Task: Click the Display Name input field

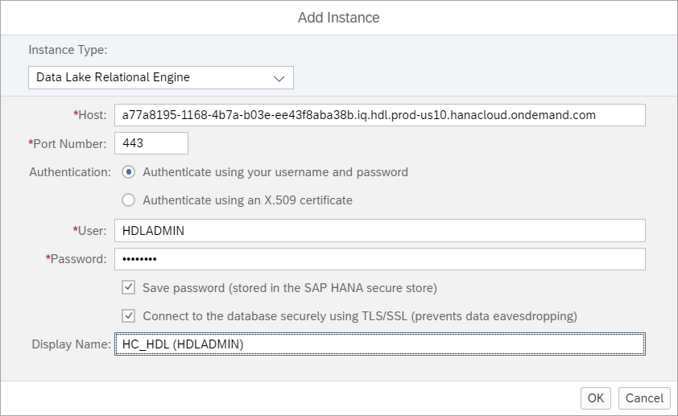Action: pyautogui.click(x=379, y=344)
